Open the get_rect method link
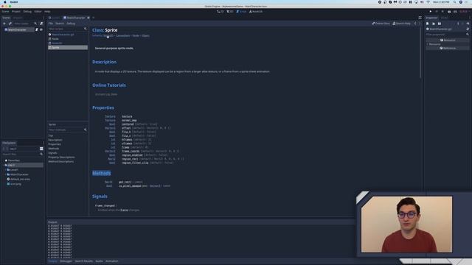The width and height of the screenshot is (472, 265). click(125, 182)
